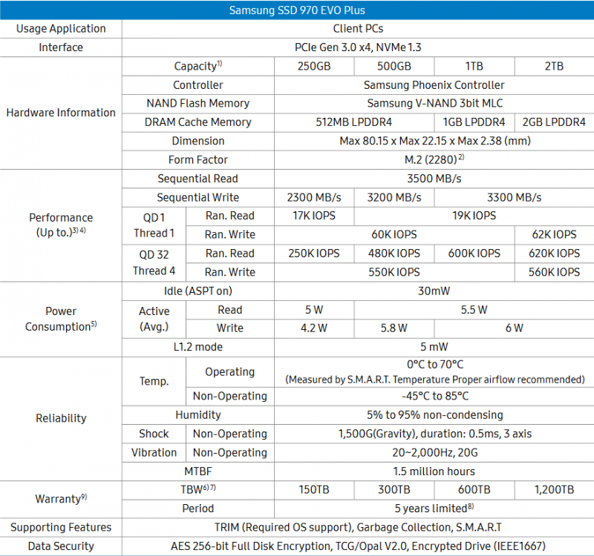
Task: Select the "Hardware Information" section label
Action: pos(61,113)
